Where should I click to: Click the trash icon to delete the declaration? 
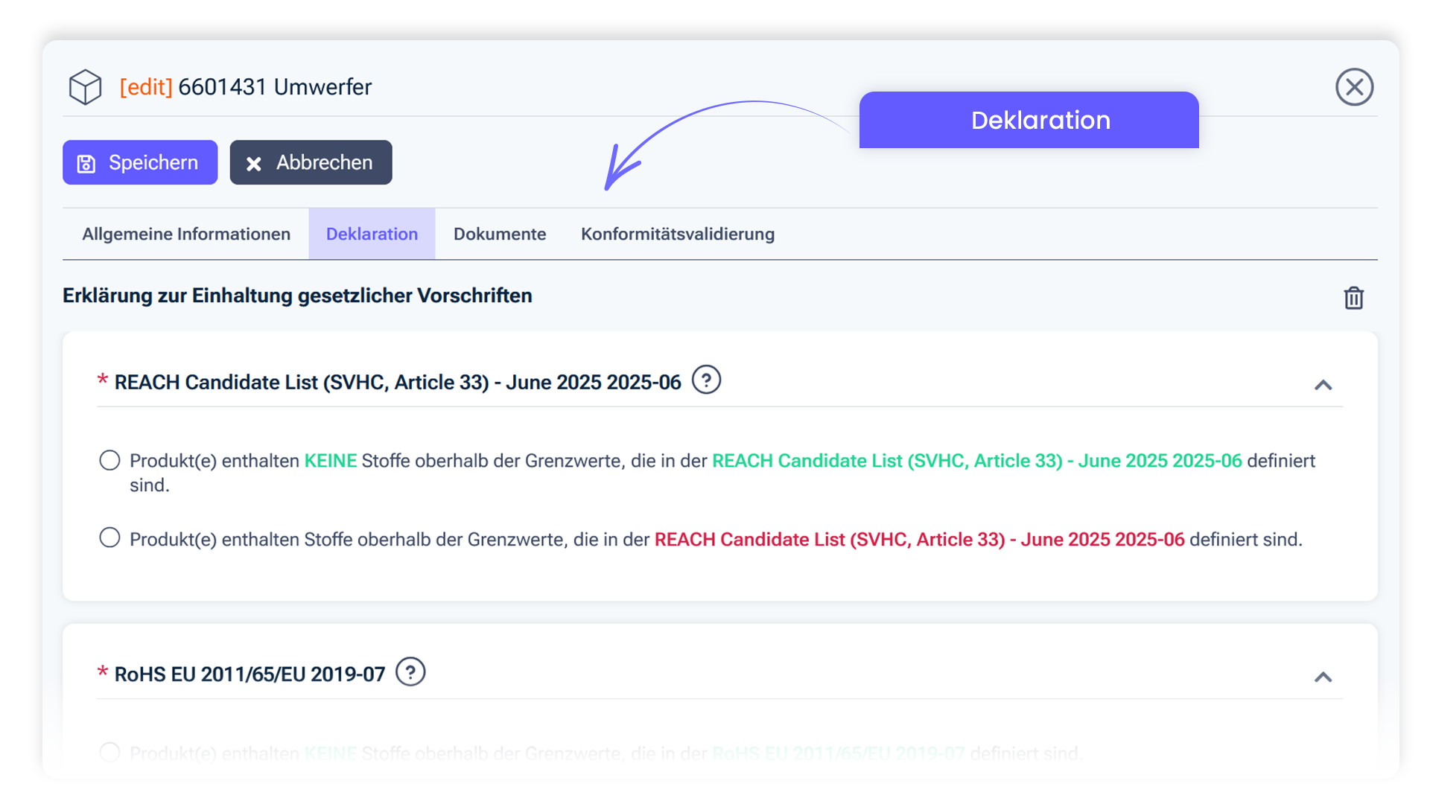click(1353, 298)
